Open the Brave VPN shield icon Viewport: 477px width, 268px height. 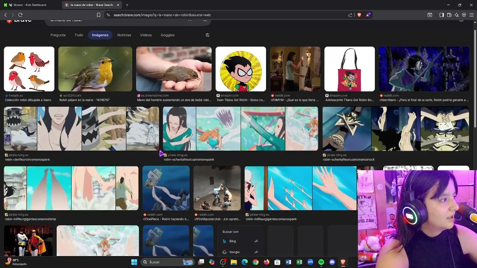tap(464, 15)
